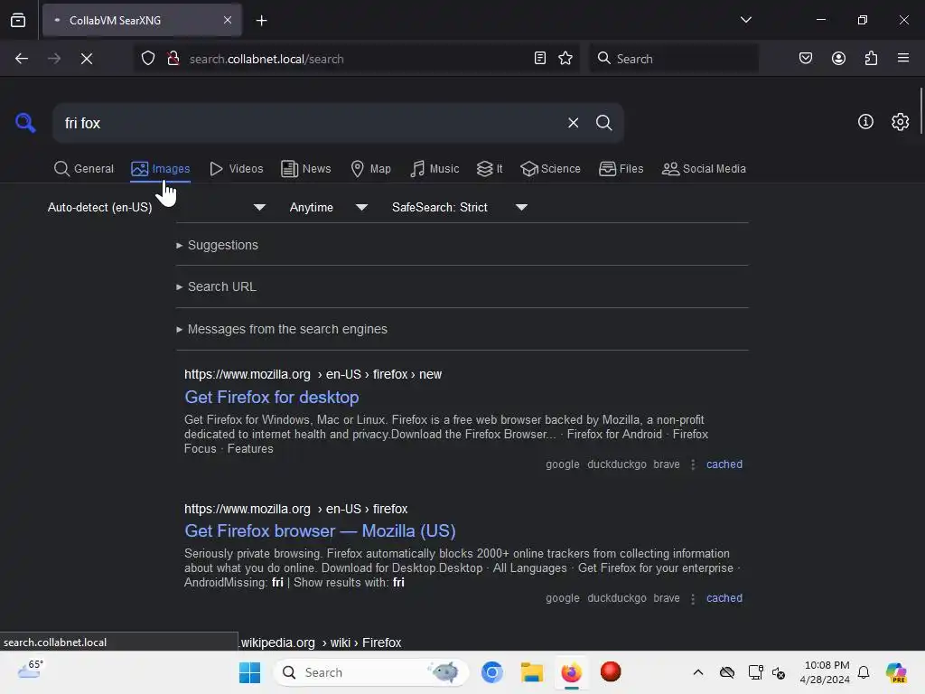Open the notification bell

tap(864, 672)
